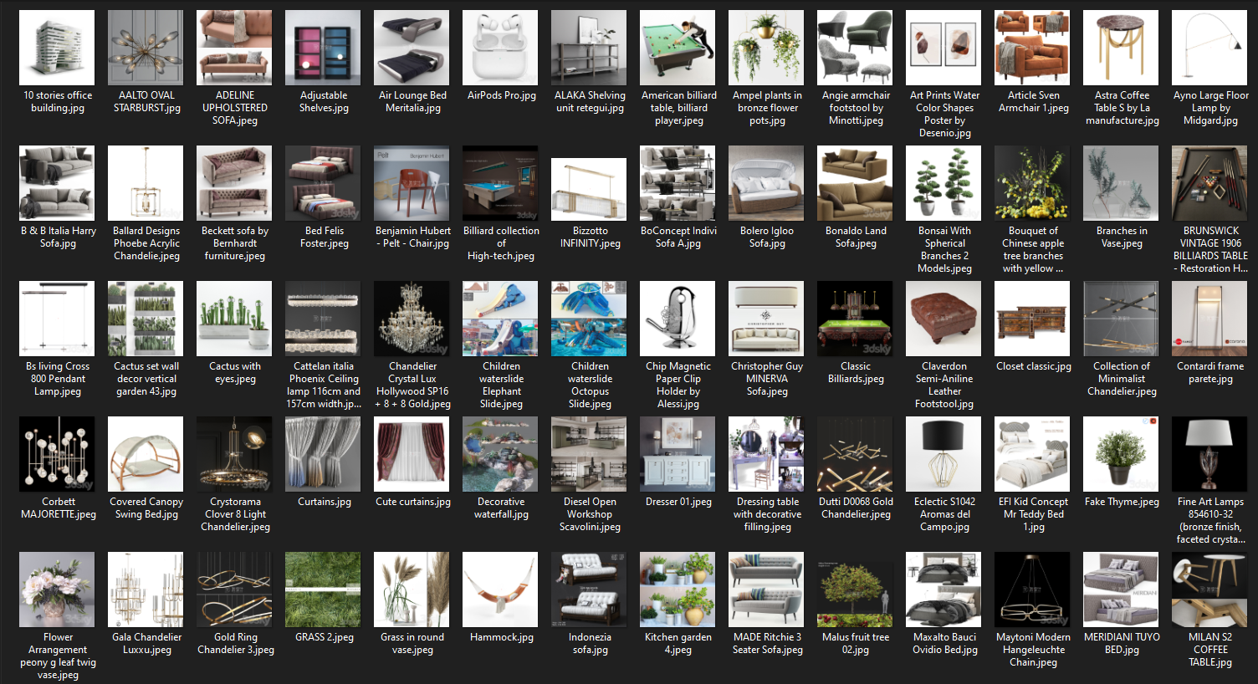Select Christopher Guy MINERVA Sofa.jpeg
The image size is (1258, 684).
click(x=767, y=319)
